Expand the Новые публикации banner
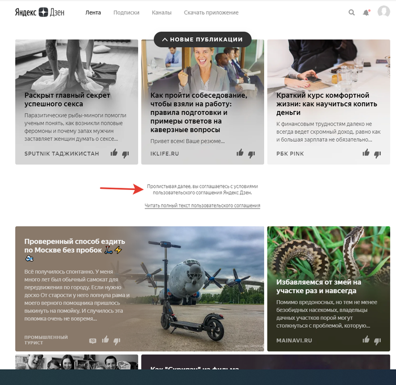This screenshot has width=396, height=385. click(x=203, y=40)
